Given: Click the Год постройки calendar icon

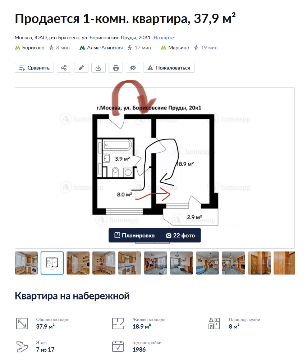Looking at the screenshot, I should point(118,346).
